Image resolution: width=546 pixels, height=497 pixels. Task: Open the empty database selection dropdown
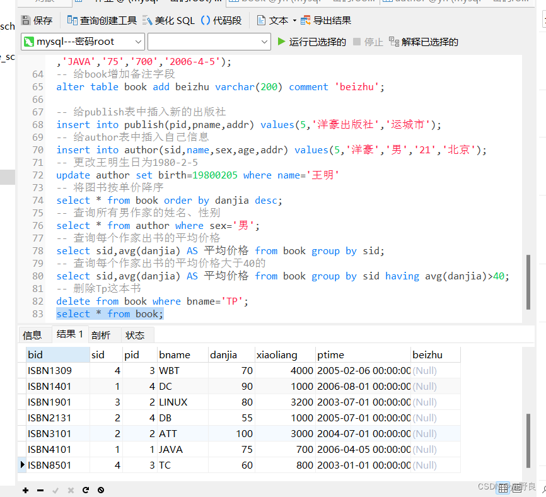[x=209, y=42]
